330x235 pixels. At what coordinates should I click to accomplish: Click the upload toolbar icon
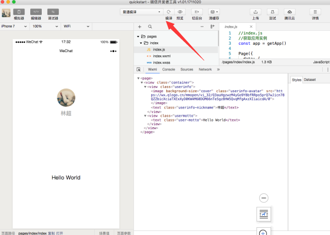pos(255,11)
